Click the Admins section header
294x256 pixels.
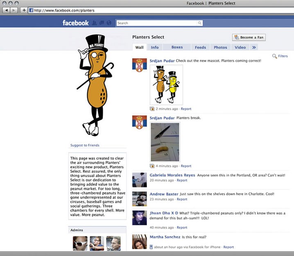pyautogui.click(x=97, y=230)
